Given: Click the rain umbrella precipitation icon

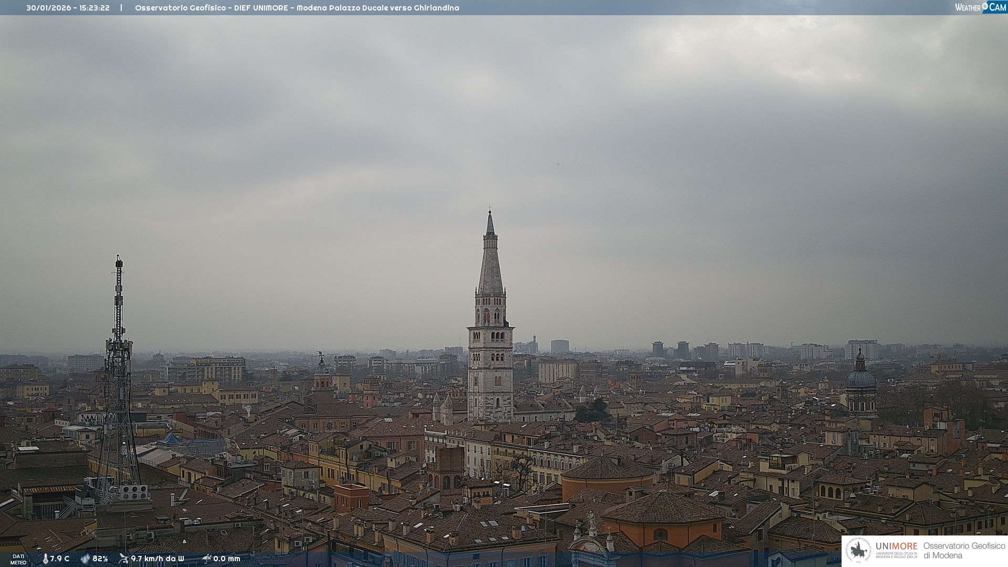Looking at the screenshot, I should pos(207,559).
